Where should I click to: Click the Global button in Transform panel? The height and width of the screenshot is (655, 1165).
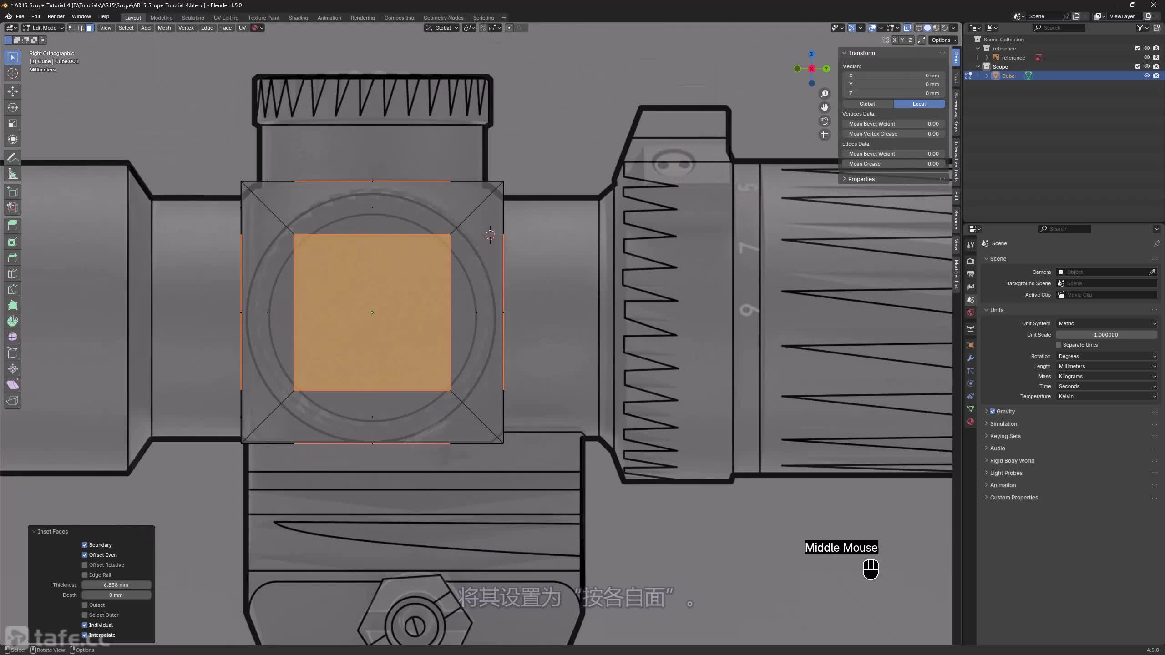867,104
